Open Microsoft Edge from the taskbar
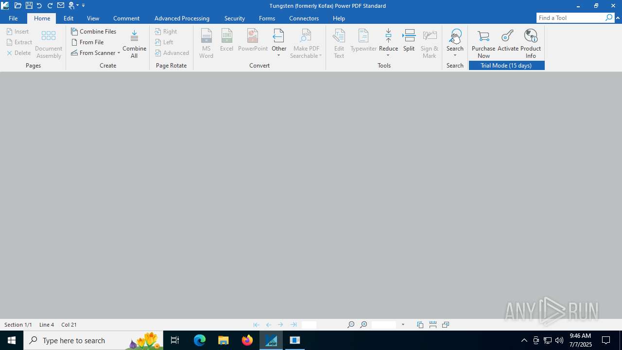 (x=200, y=340)
